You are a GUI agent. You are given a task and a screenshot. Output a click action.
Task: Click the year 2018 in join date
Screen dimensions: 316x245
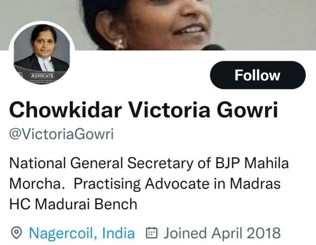(x=264, y=233)
